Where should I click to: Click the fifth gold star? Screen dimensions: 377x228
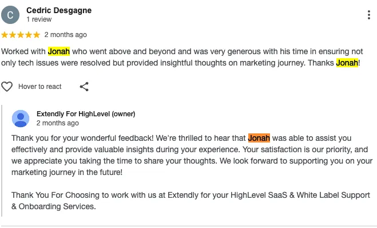pos(37,35)
